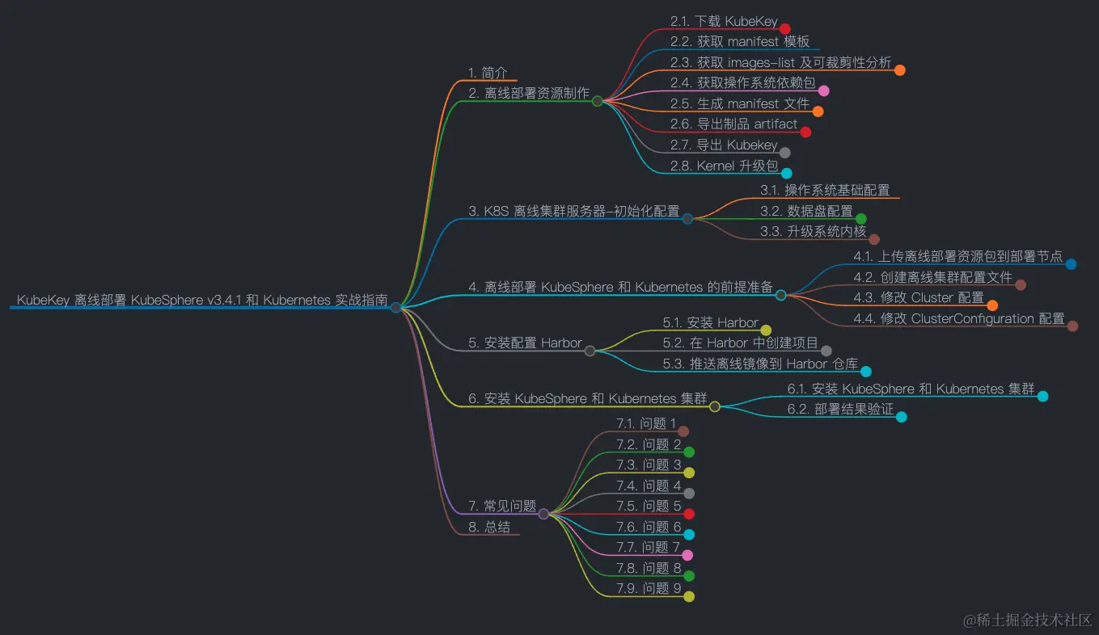Toggle the blue dot of "4.1. 上传离线部署资源包到部署节点"
Image resolution: width=1099 pixels, height=635 pixels.
1071,262
